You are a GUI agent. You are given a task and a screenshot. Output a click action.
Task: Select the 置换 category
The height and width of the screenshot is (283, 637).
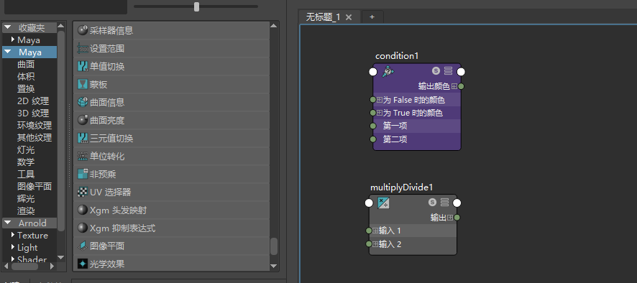pyautogui.click(x=26, y=88)
